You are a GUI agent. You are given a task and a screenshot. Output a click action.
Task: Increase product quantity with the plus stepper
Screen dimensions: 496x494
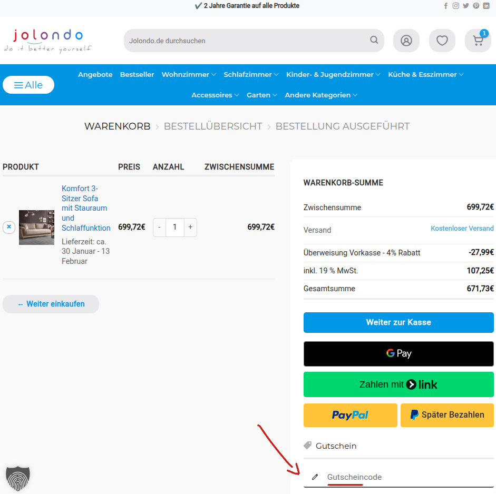pos(190,227)
